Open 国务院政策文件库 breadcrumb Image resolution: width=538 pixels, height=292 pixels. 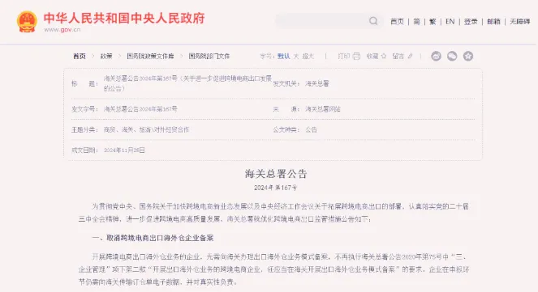pyautogui.click(x=150, y=56)
